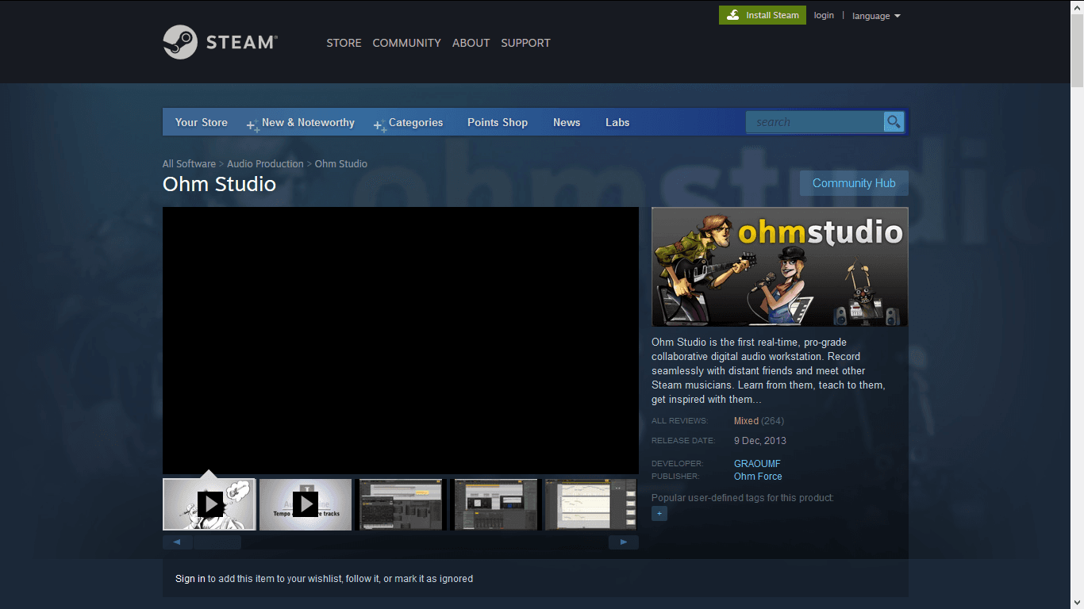The width and height of the screenshot is (1084, 609).
Task: Play the second video thumbnail
Action: [306, 504]
